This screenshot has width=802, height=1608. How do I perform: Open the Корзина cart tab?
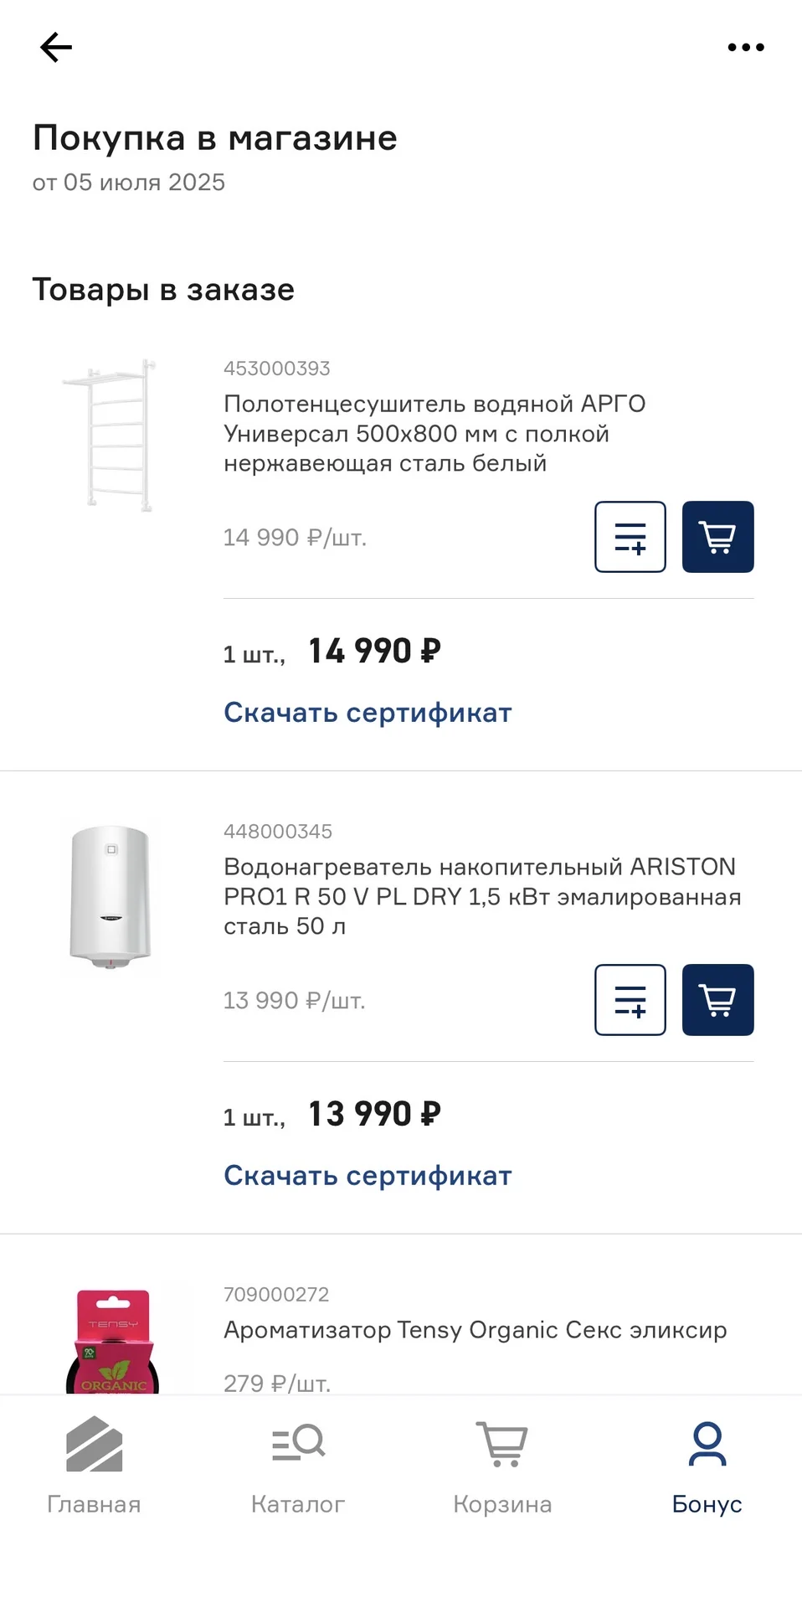(x=502, y=1466)
